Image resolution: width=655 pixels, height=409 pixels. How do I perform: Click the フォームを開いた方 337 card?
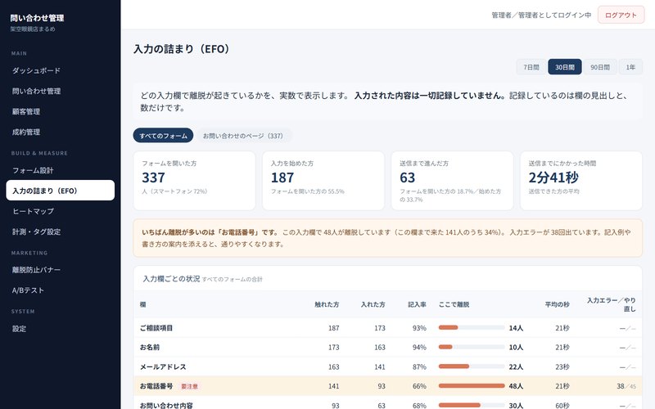tap(194, 181)
